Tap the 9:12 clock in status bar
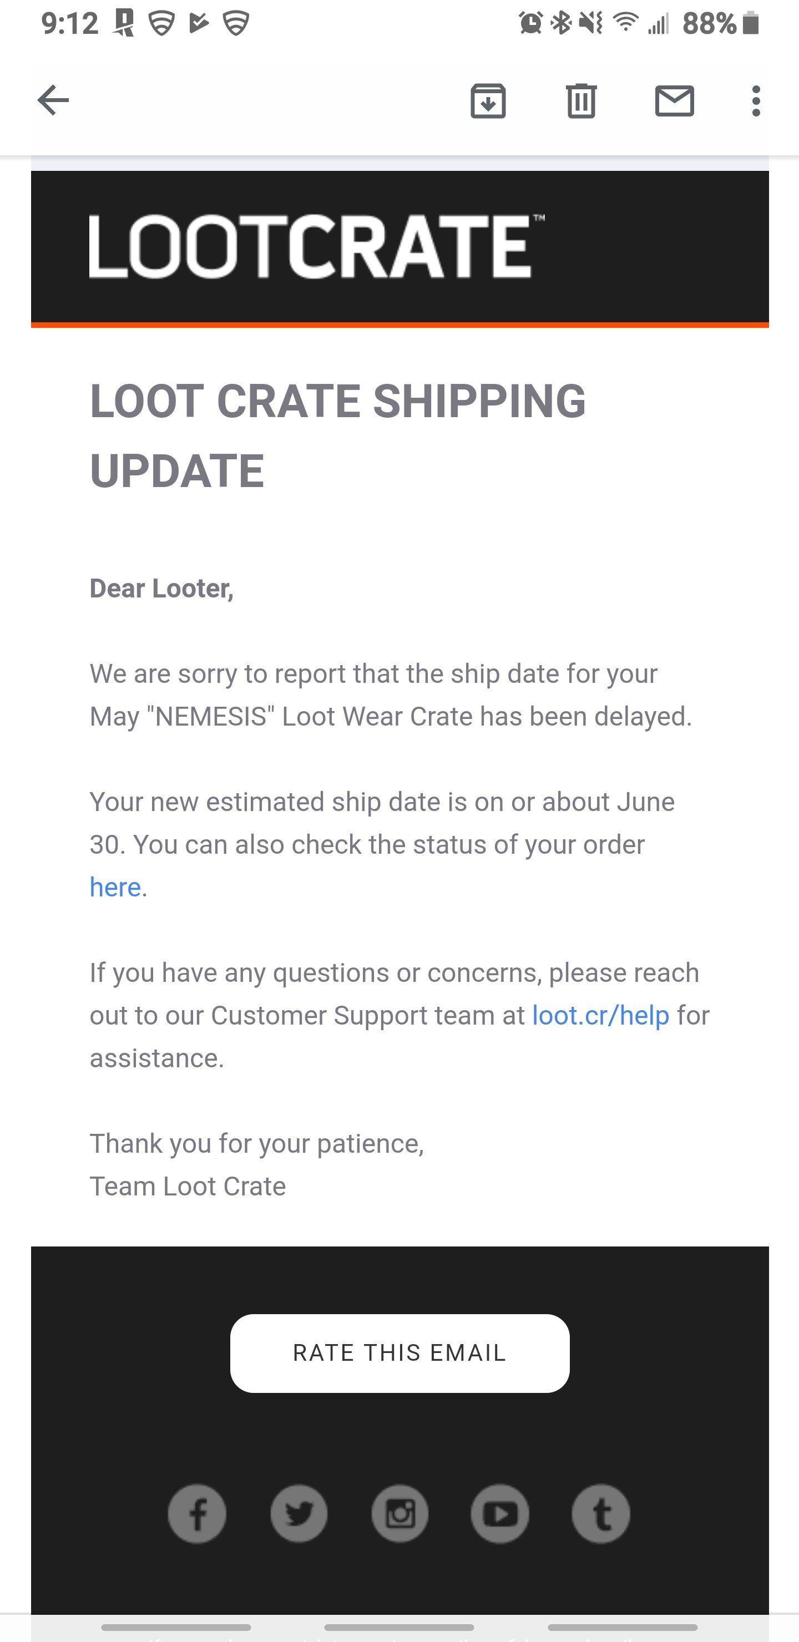The image size is (799, 1642). coord(69,24)
